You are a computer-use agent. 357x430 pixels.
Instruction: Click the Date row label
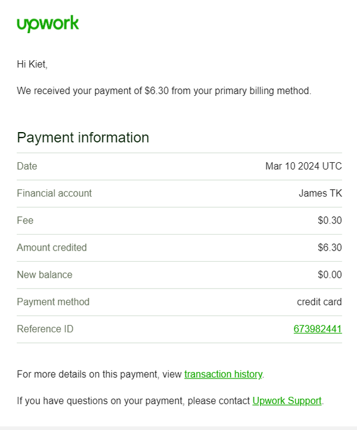pos(27,166)
